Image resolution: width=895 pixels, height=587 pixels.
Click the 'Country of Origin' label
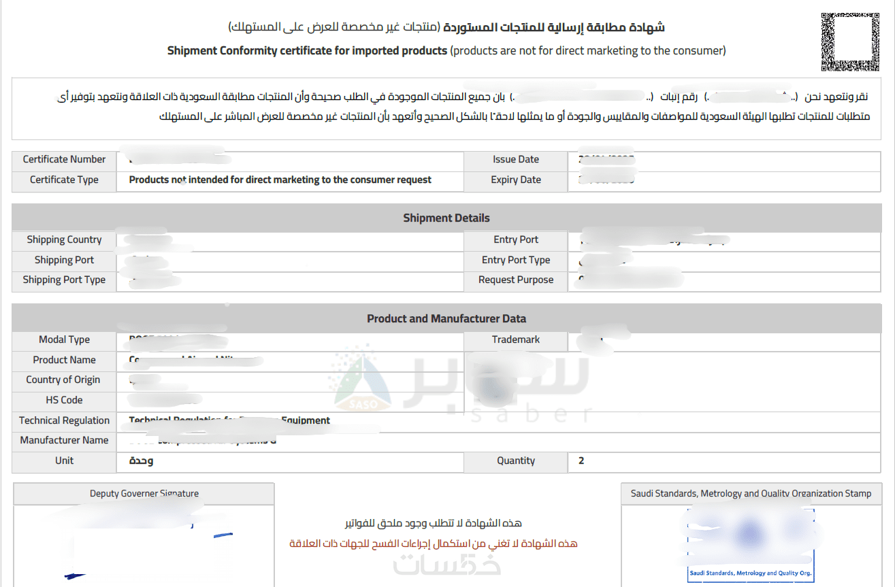point(64,380)
